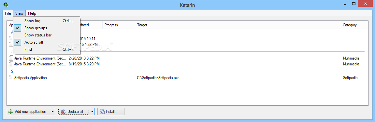Image resolution: width=375 pixels, height=122 pixels.
Task: Click file icon beside Softpedia Application
Action: 11,78
